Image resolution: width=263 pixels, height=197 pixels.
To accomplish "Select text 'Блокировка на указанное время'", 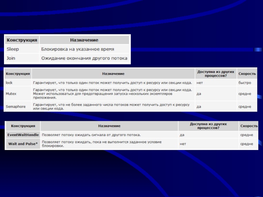I will 78,49.
